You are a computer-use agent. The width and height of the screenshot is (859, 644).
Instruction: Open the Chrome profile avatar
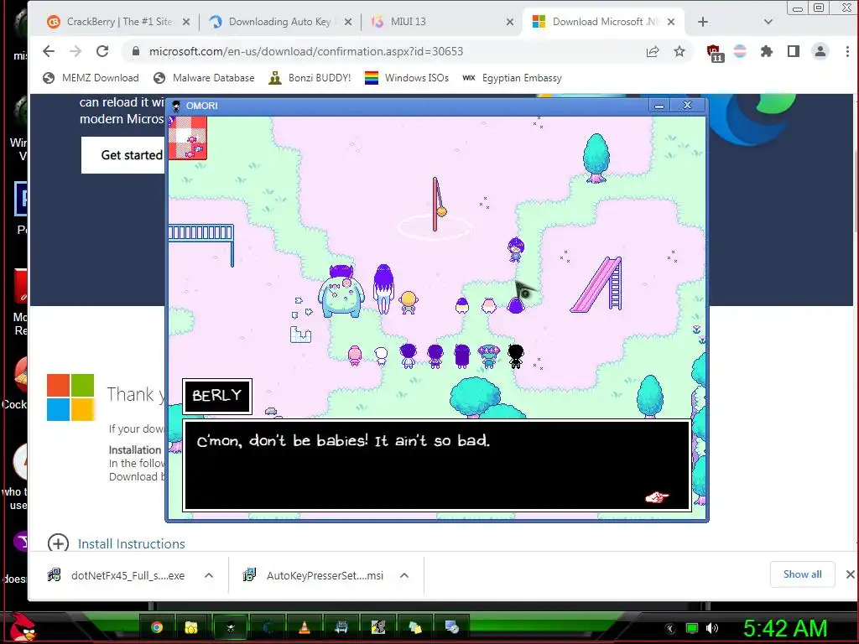pos(820,51)
